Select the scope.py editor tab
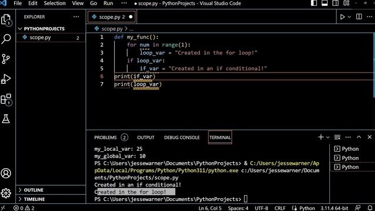375x211 pixels. click(112, 17)
